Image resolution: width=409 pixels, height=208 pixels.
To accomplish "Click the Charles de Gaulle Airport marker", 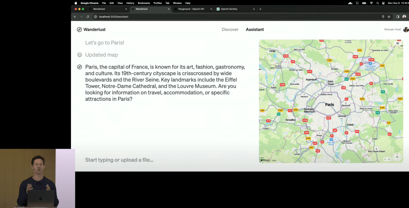I will pos(370,64).
